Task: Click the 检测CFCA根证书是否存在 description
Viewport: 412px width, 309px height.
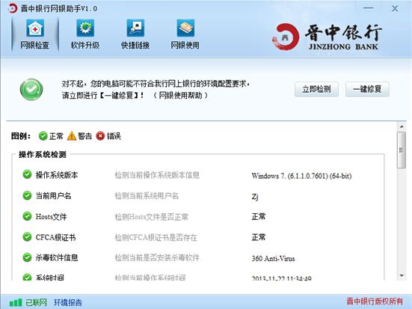Action: pos(156,238)
